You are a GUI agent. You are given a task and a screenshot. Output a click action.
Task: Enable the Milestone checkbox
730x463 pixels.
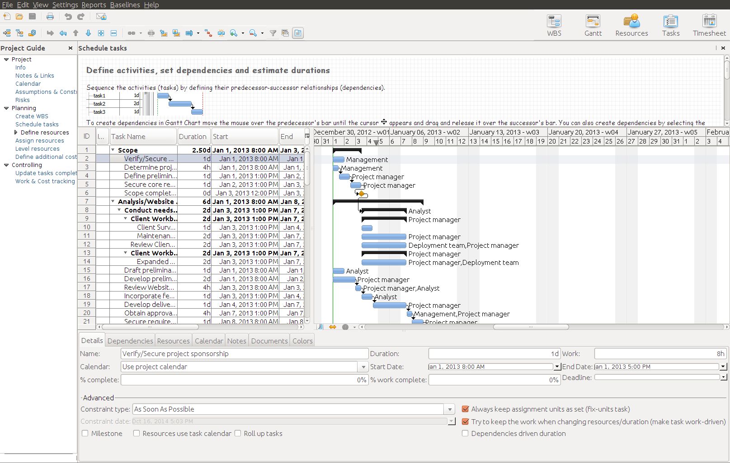85,433
